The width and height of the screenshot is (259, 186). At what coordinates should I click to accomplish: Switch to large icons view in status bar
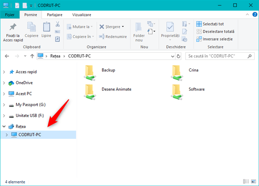252,182
